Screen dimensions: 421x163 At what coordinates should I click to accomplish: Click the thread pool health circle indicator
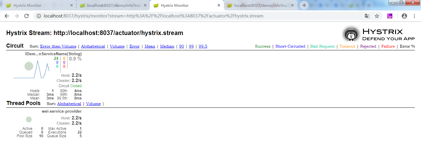pyautogui.click(x=29, y=119)
